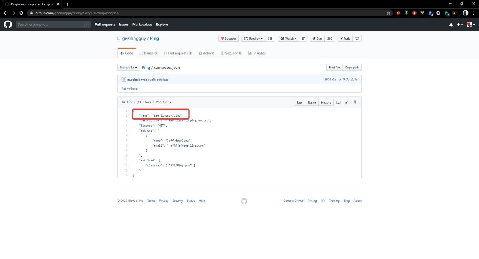Go to Explore
Viewport: 479px width, 259px height.
pos(162,25)
